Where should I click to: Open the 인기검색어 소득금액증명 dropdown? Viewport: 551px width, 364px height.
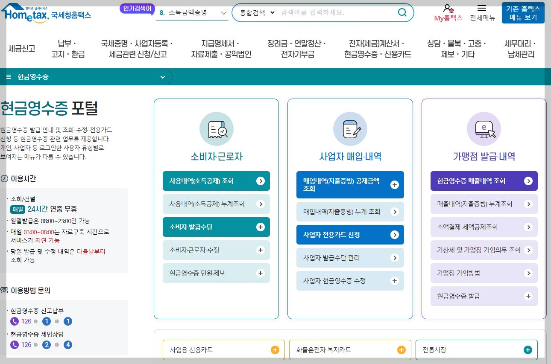point(193,13)
